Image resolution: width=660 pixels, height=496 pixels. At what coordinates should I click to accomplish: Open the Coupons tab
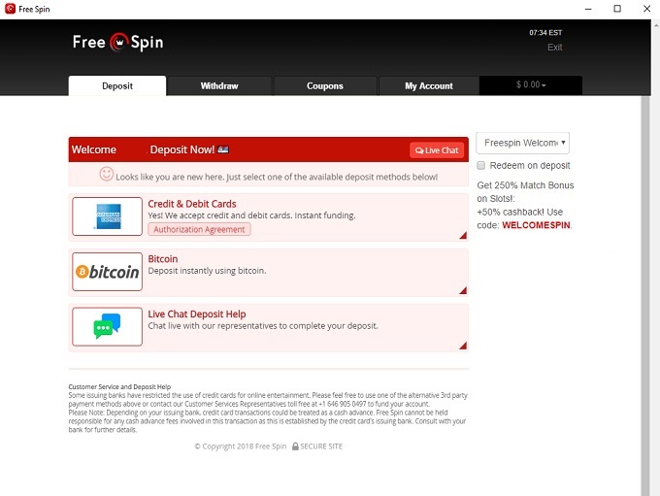coord(324,85)
